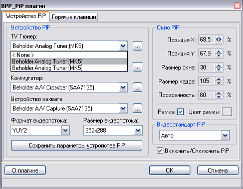Decrease Размер окна with down arrow

pyautogui.click(x=219, y=69)
